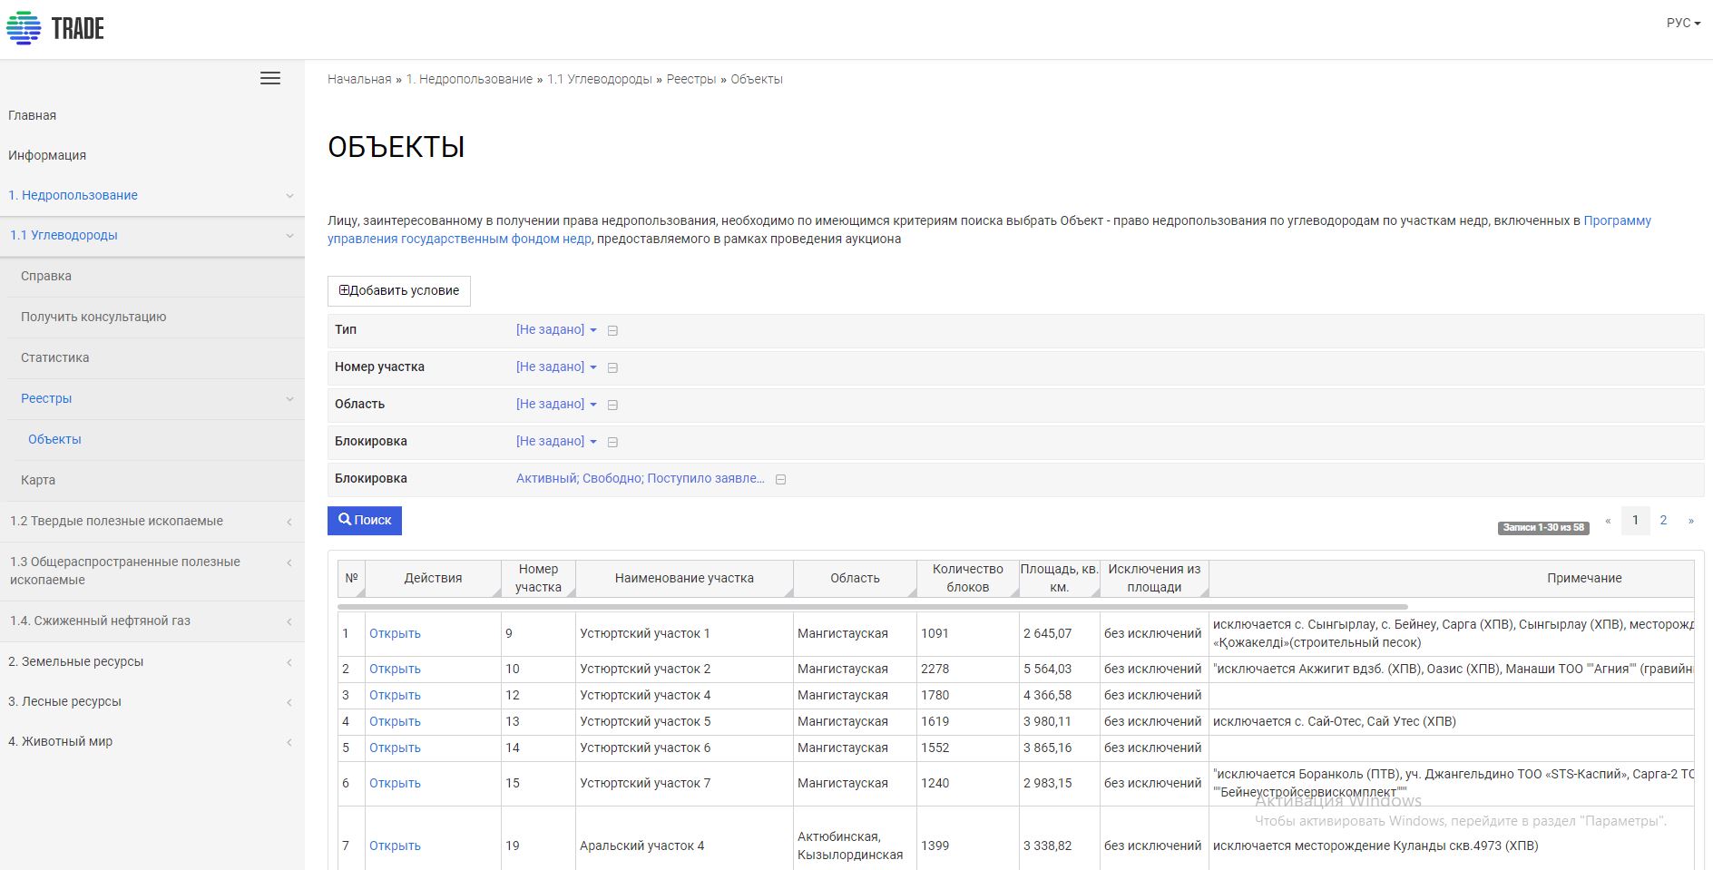Go to previous page with « arrow
Screen dimensions: 1713x870
1608,521
